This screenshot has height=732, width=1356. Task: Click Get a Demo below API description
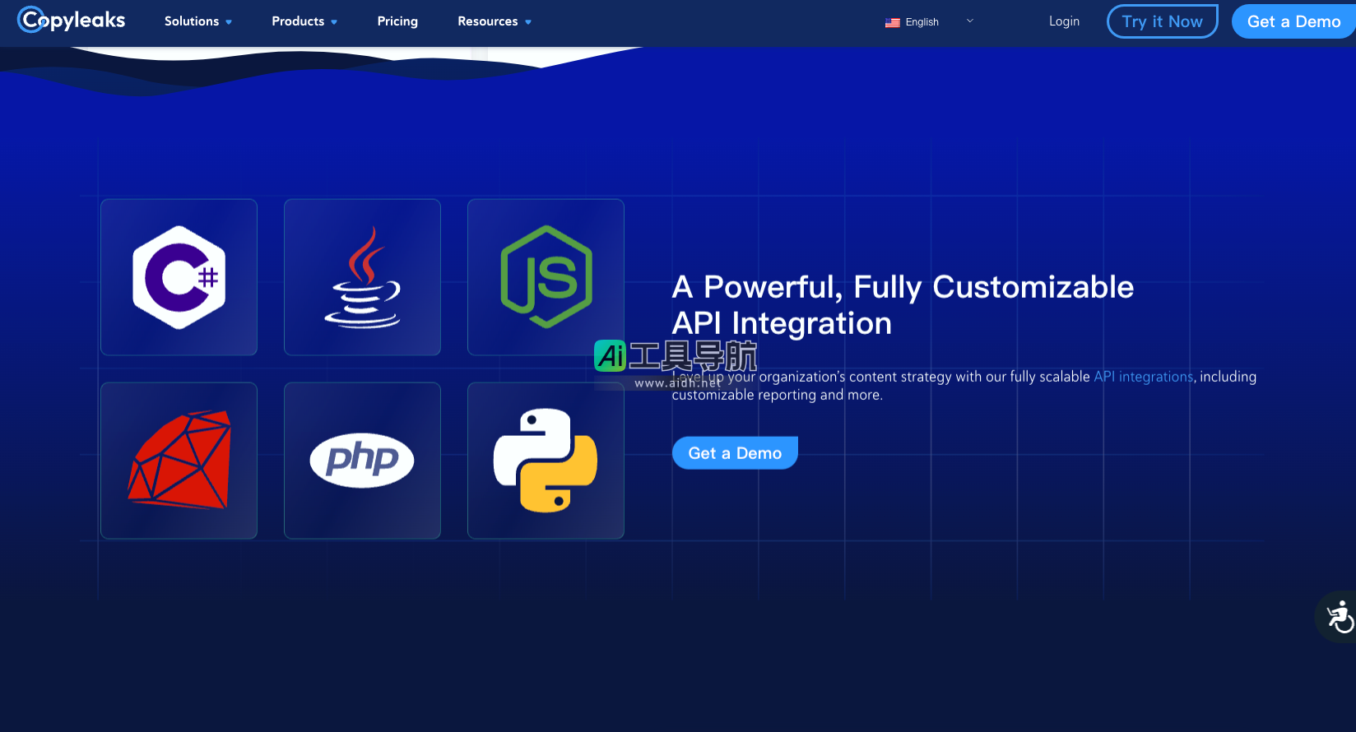pyautogui.click(x=735, y=453)
